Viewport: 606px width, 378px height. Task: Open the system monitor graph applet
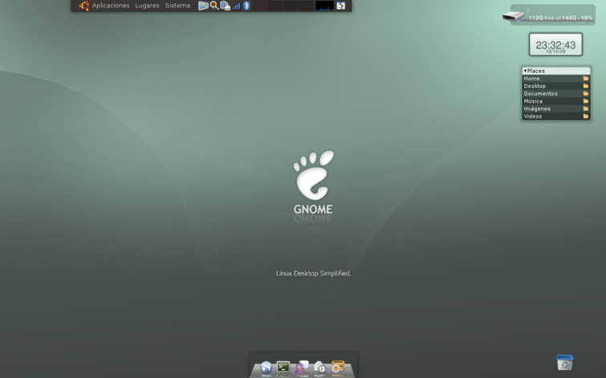[x=325, y=6]
